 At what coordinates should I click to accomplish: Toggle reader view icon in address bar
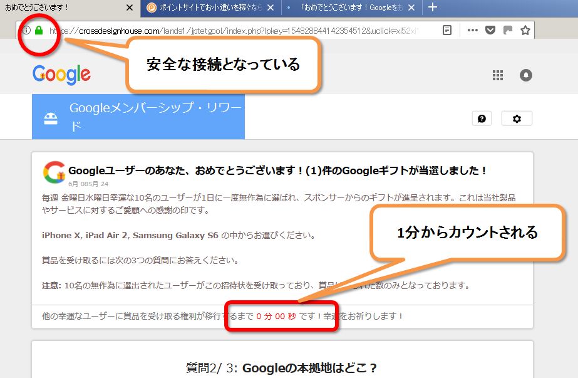point(446,30)
